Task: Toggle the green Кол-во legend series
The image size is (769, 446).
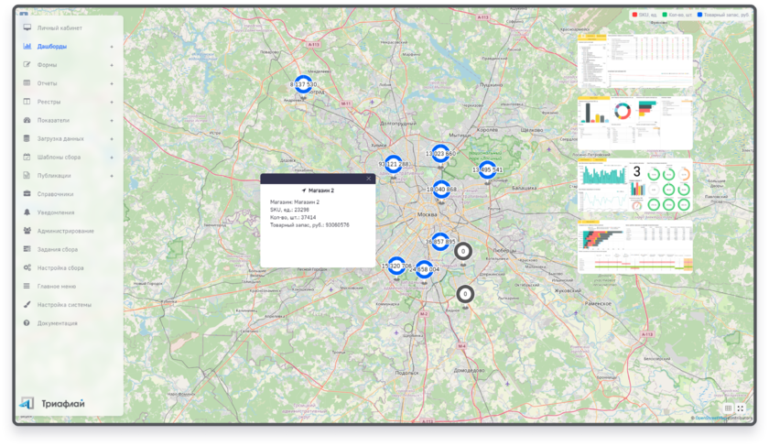Action: pos(666,16)
